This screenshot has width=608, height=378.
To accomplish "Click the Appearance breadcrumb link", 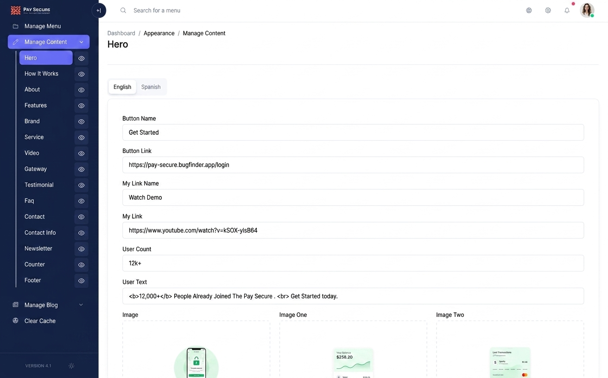I will click(159, 33).
